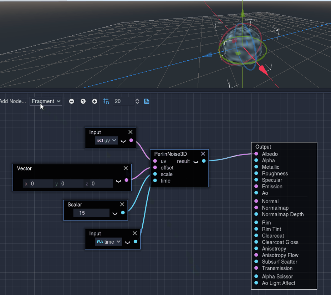Close the Scalar node
This screenshot has height=295, width=331.
coord(122,204)
